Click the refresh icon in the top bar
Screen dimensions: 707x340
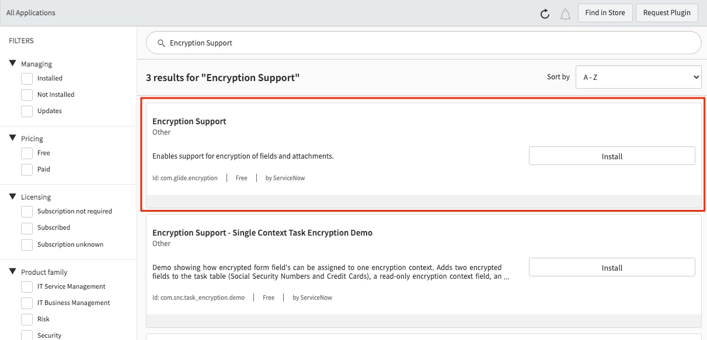(x=545, y=13)
